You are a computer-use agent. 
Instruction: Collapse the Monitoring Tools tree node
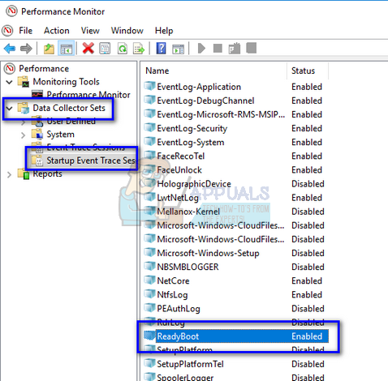pyautogui.click(x=9, y=82)
